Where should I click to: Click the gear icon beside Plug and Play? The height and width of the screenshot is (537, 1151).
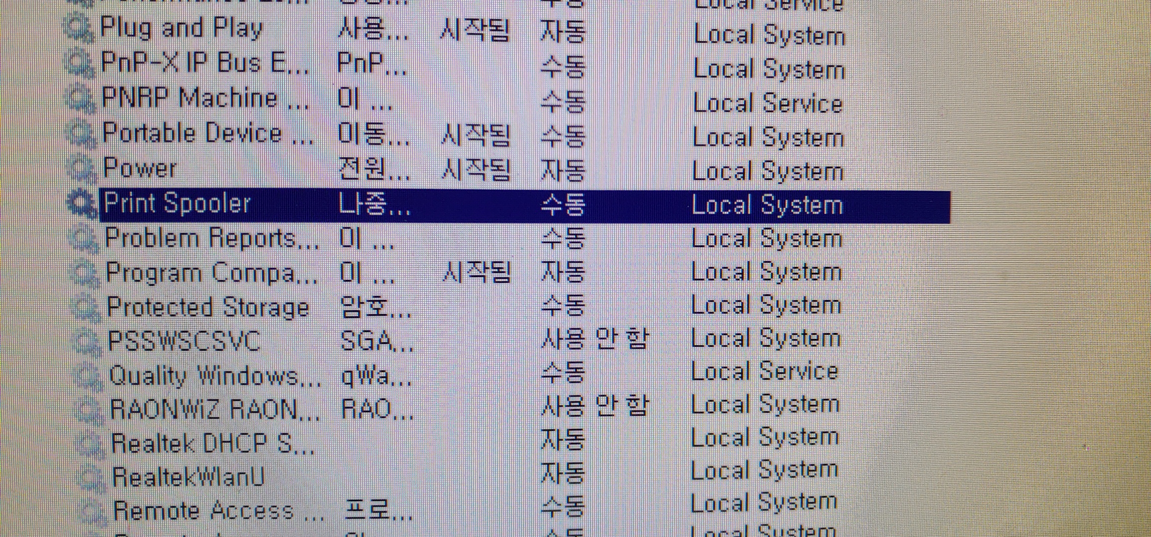pos(78,28)
